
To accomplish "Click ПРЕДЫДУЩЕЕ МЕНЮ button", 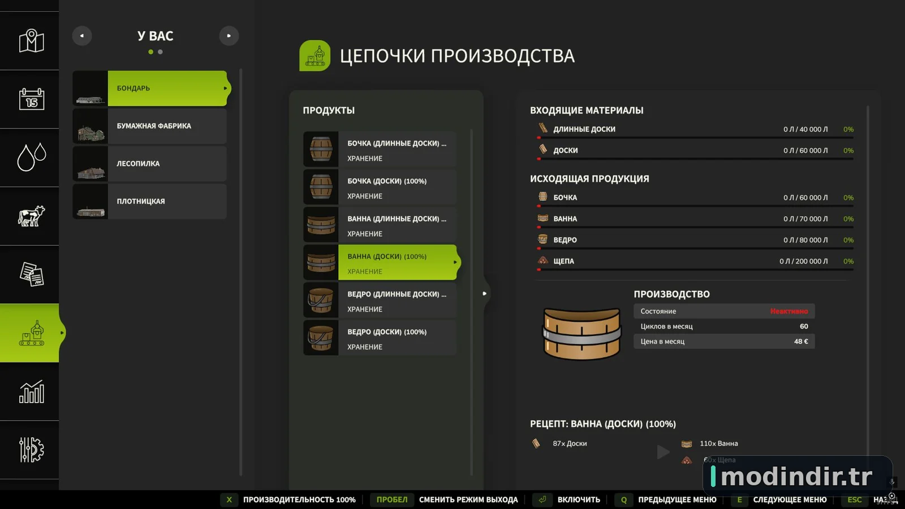I will tap(667, 500).
